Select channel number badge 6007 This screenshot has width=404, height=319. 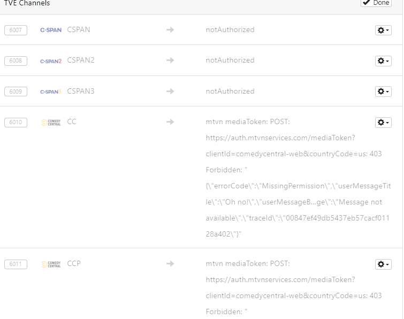[x=16, y=30]
